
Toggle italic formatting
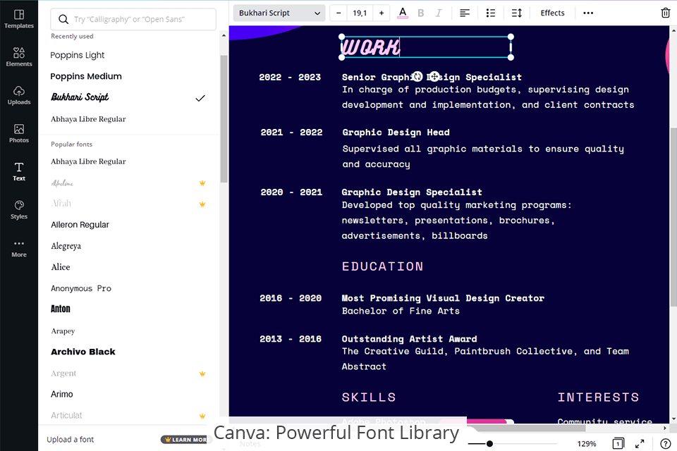click(438, 13)
